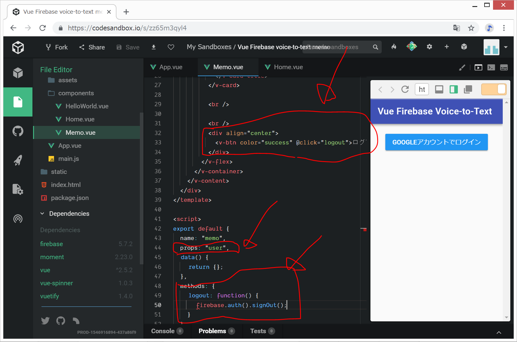Click the Google account login button
Viewport: 517px width, 342px height.
(x=436, y=142)
